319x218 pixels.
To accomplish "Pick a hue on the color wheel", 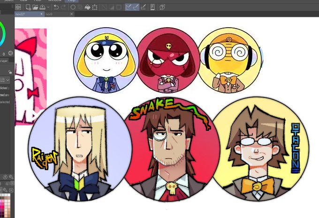I will click(x=3, y=34).
